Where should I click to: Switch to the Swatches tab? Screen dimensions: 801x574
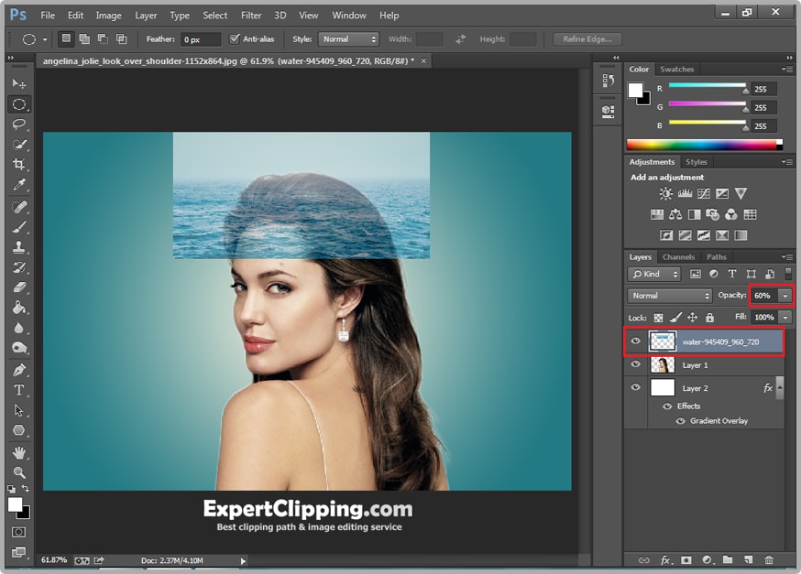(677, 69)
